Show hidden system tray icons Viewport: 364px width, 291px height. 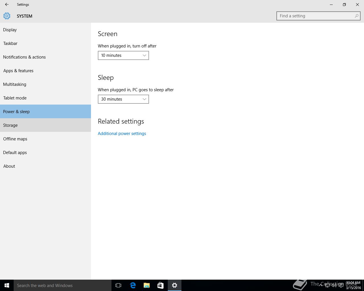320,285
